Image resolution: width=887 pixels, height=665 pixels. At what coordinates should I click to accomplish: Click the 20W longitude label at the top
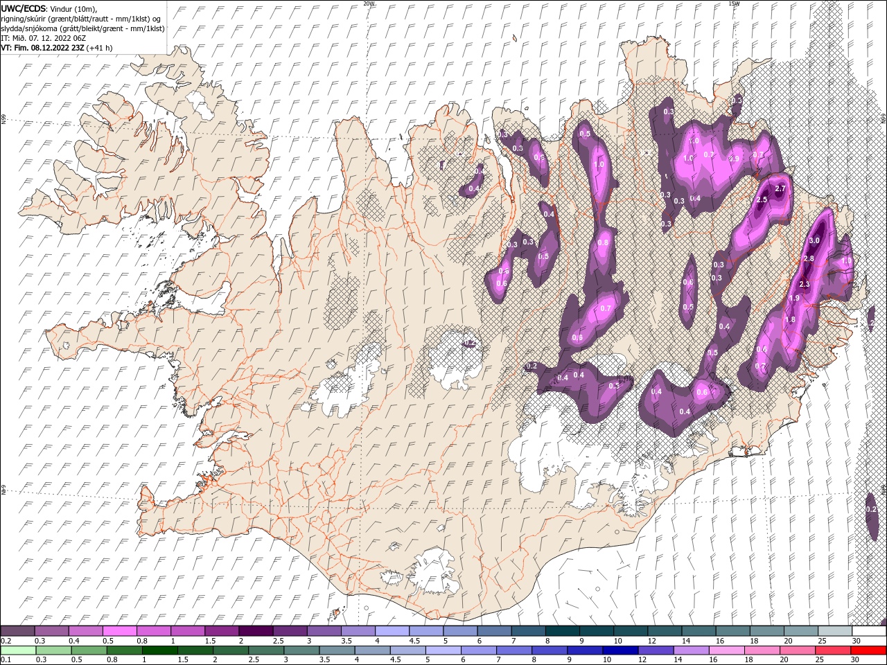[369, 3]
